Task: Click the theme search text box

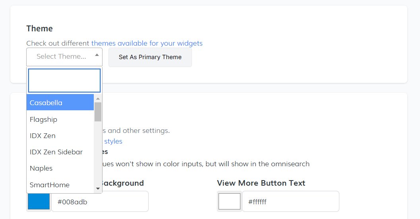Action: (x=64, y=81)
